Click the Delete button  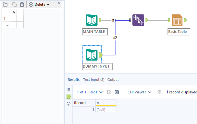37,5
